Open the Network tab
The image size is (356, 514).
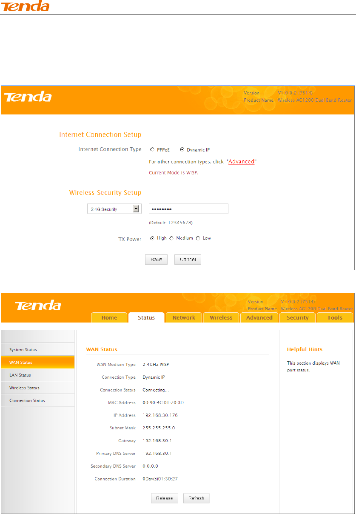184,318
